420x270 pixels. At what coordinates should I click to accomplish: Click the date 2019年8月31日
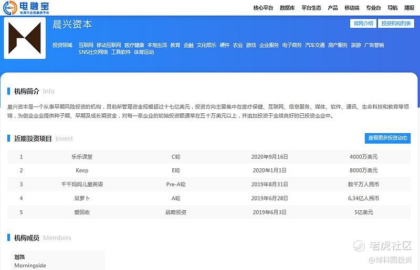coord(269,185)
